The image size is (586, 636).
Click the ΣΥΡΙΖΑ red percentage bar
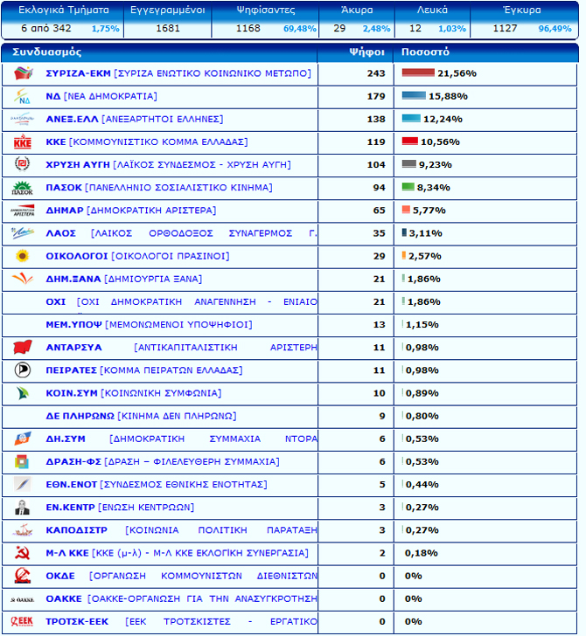coord(418,73)
